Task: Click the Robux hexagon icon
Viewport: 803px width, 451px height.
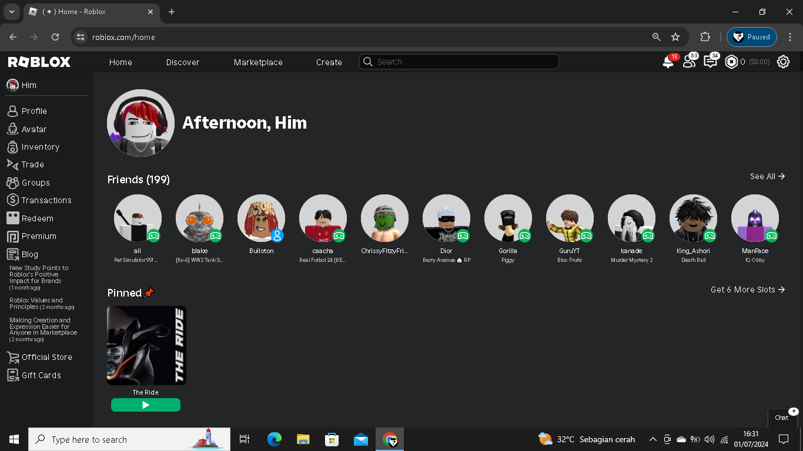Action: [731, 62]
